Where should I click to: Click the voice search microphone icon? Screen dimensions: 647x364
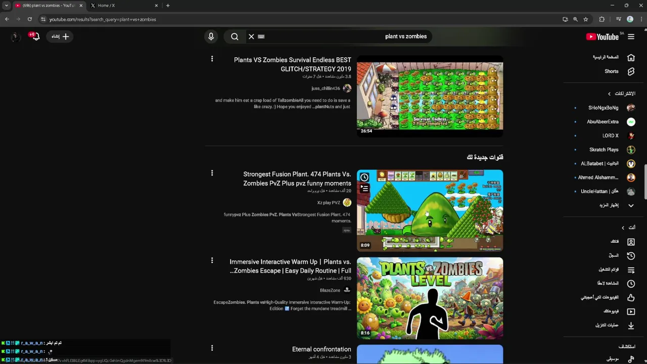tap(211, 36)
